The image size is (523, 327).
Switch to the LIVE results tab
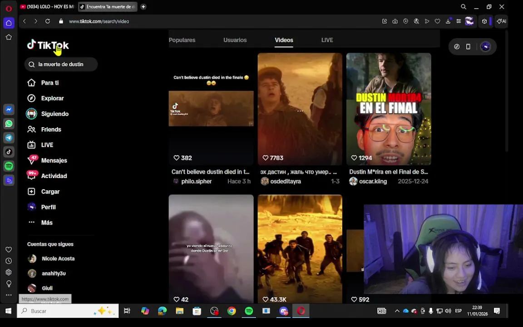(x=327, y=40)
